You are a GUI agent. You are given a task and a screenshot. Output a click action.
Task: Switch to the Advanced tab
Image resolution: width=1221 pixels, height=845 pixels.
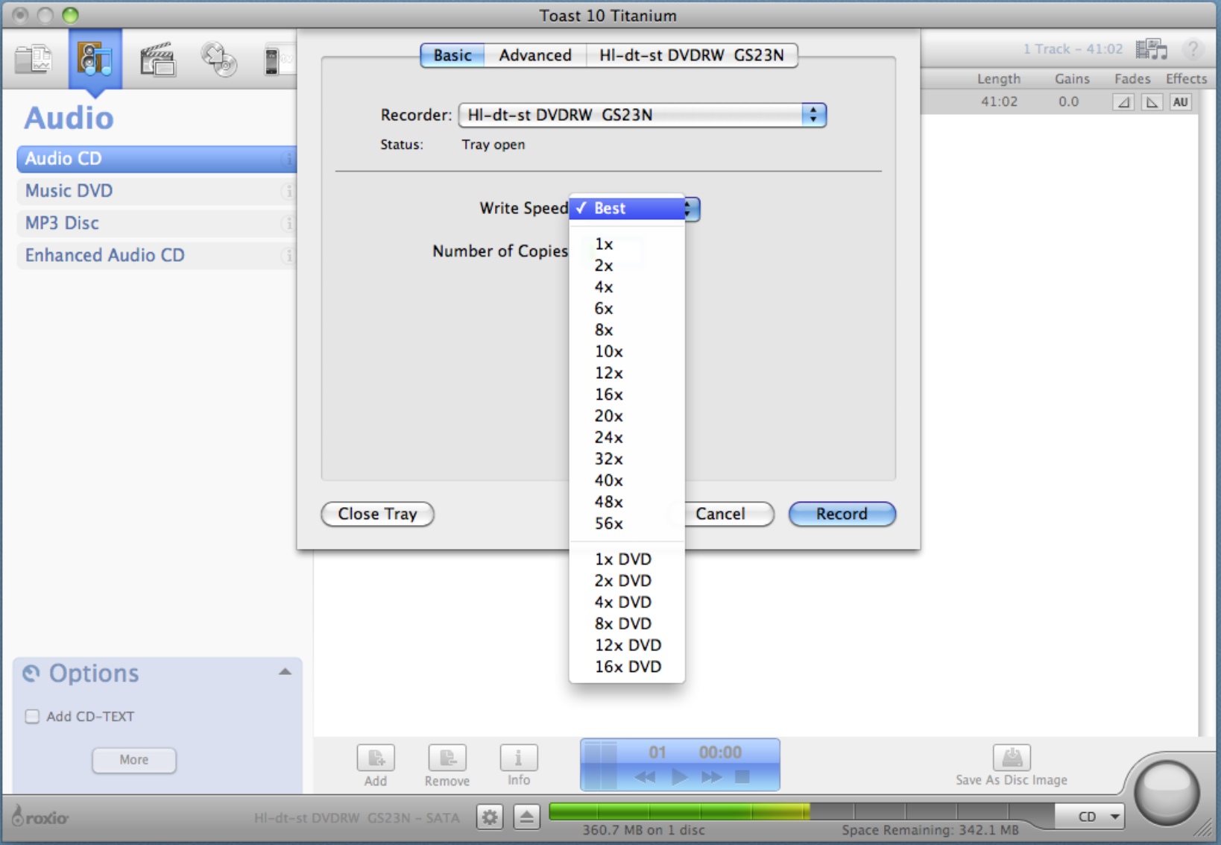(x=535, y=55)
